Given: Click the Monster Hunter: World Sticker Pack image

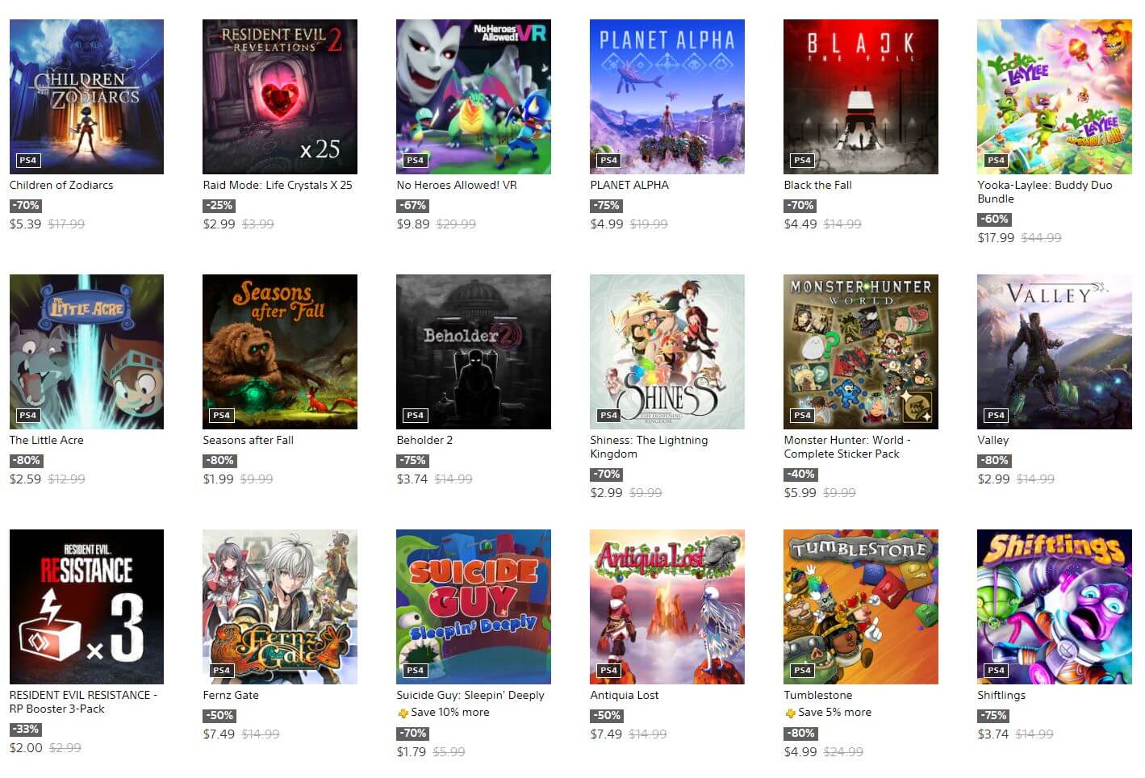Looking at the screenshot, I should pos(861,352).
